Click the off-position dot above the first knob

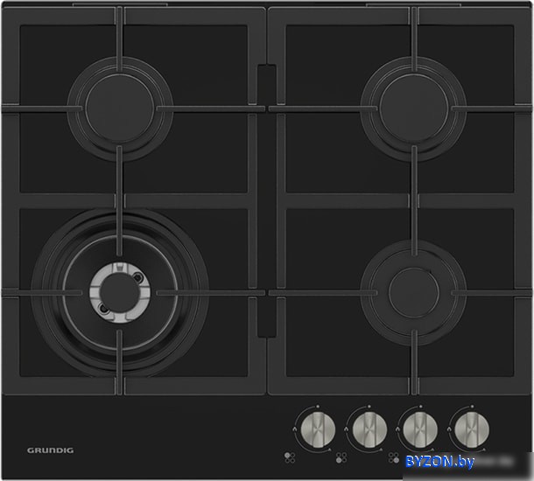coord(318,407)
